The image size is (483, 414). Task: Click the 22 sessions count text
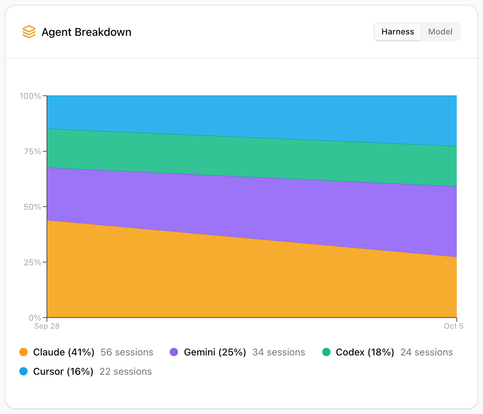pyautogui.click(x=126, y=371)
